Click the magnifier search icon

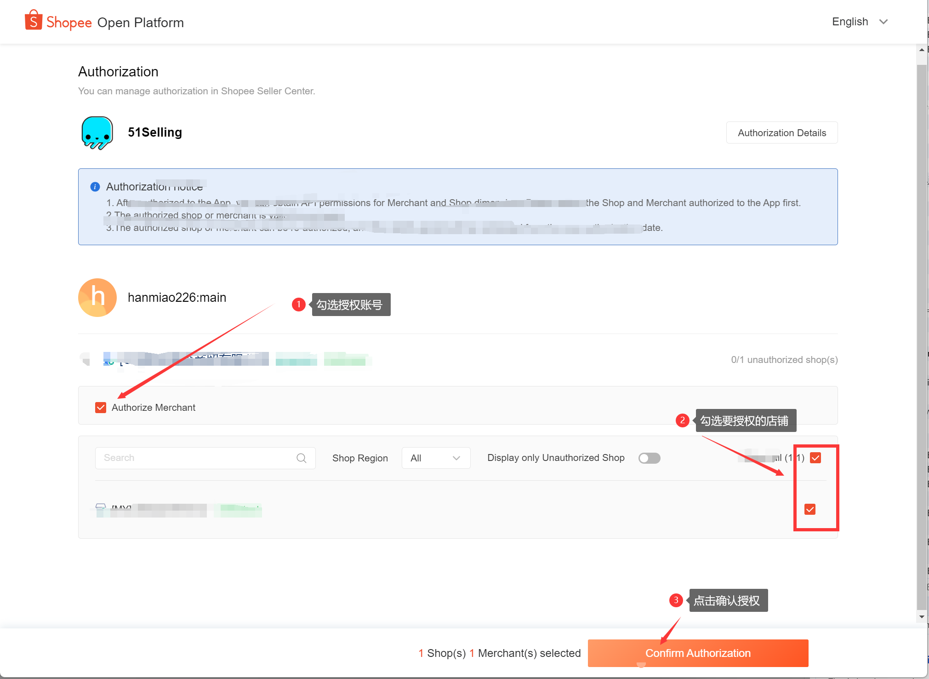[302, 458]
